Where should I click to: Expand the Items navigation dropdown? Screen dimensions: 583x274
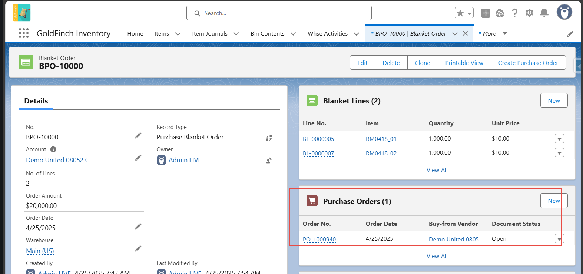point(178,34)
